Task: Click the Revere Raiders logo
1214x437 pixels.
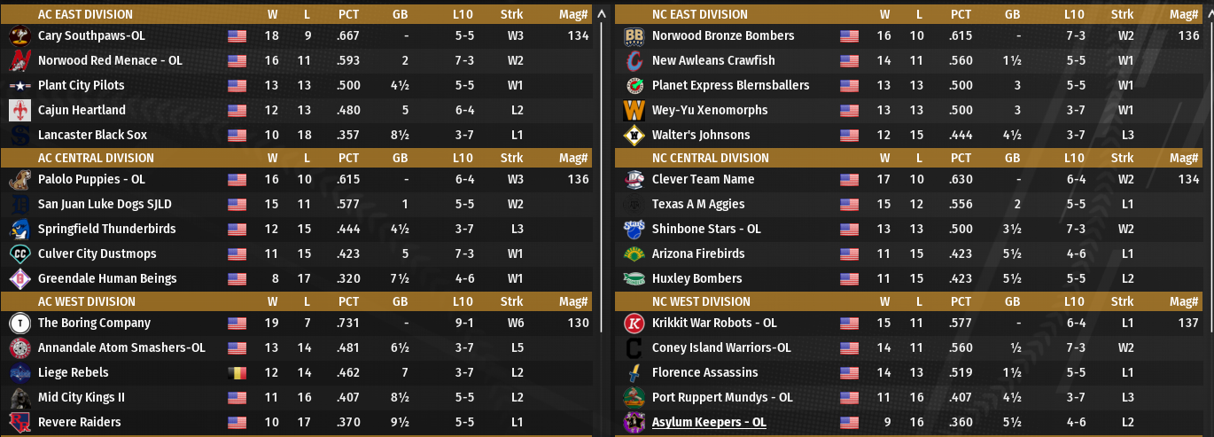Action: click(19, 423)
